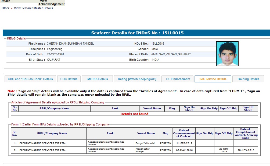This screenshot has height=166, width=270.
Task: Click the seafarer's profile photo
Action: tap(227, 54)
